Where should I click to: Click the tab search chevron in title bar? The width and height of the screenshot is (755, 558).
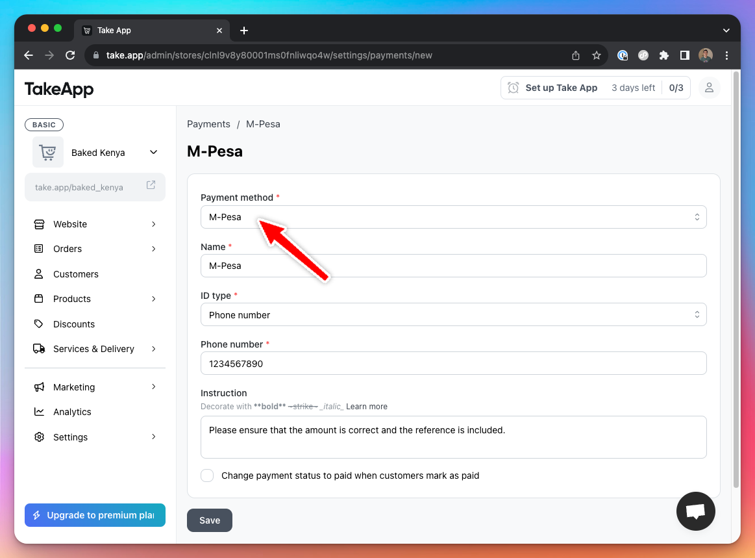coord(726,31)
